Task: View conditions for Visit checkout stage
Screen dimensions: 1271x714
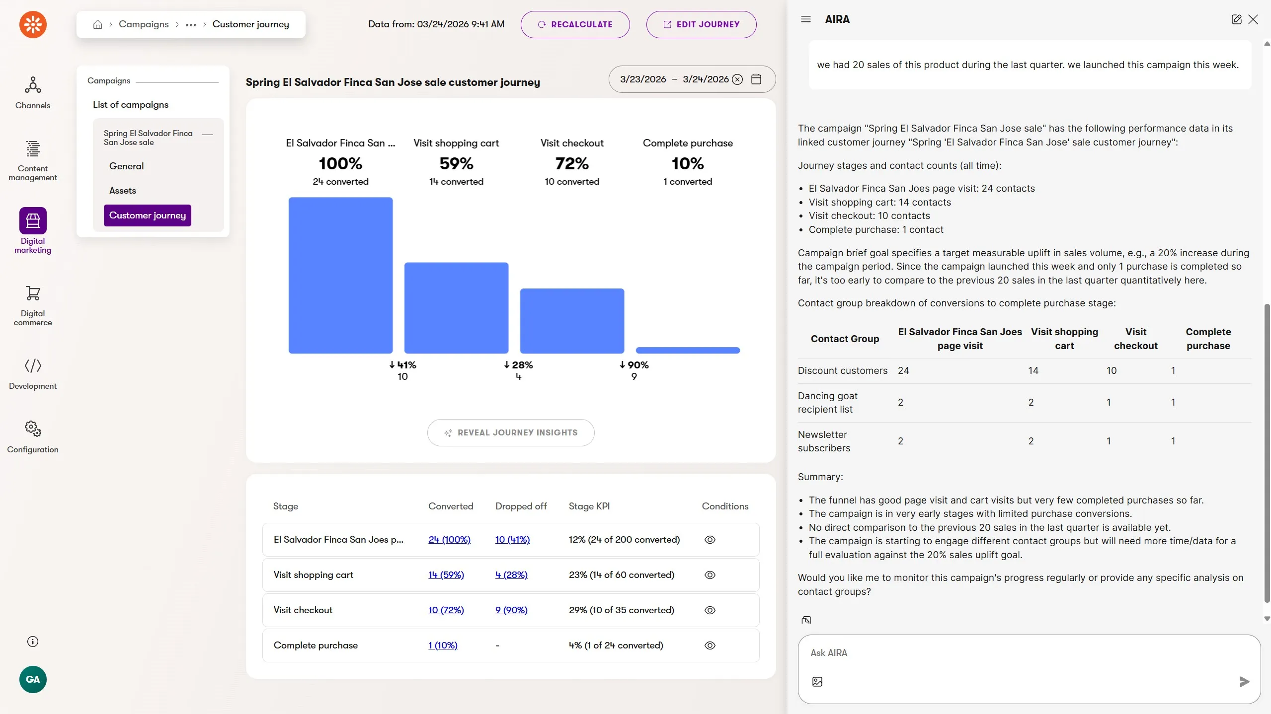Action: click(710, 610)
